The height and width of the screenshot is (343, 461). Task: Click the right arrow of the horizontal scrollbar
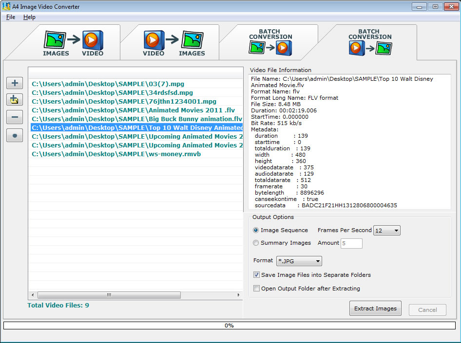239,295
